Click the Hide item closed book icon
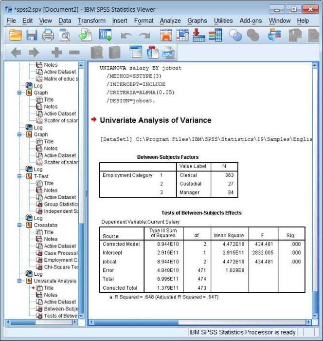Screen dimensions: 323x341 [x=114, y=52]
